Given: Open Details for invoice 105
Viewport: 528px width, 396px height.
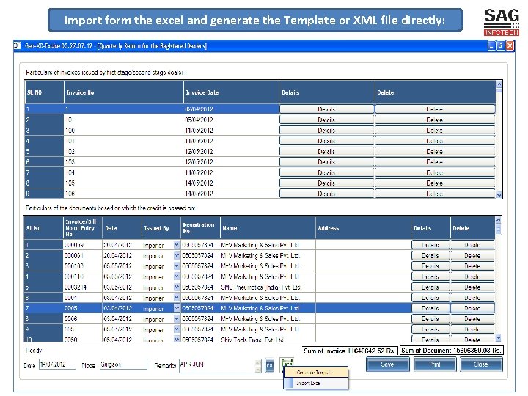Looking at the screenshot, I should [326, 183].
